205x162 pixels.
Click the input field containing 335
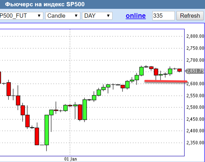pos(163,16)
